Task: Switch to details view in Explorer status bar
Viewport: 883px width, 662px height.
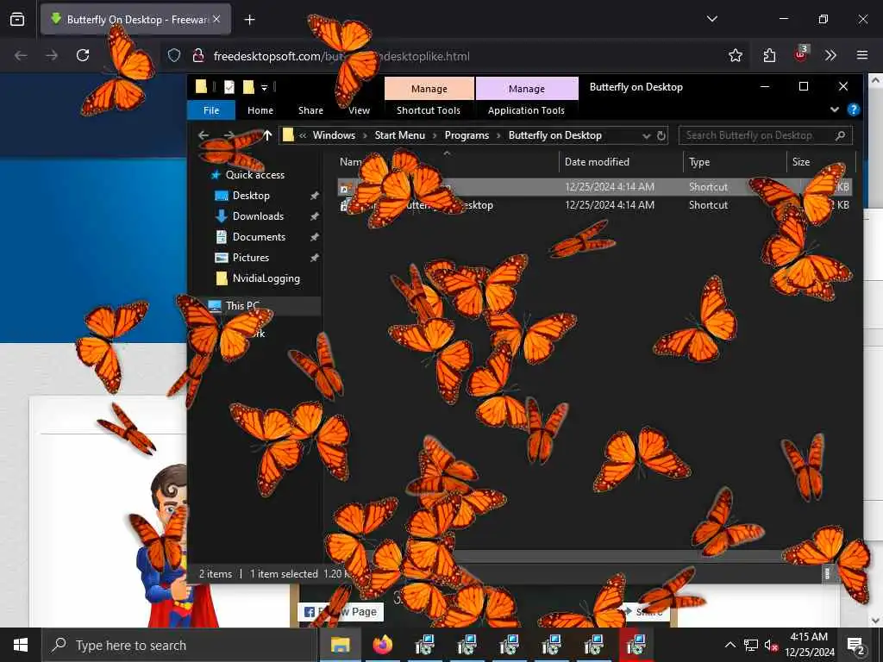Action: point(827,573)
